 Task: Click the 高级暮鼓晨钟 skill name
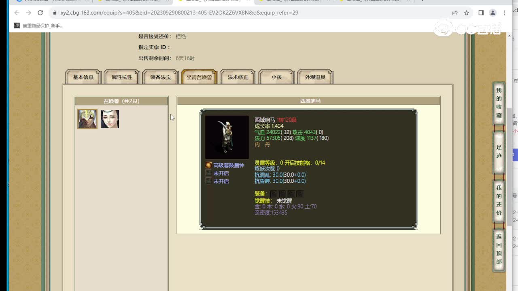[229, 165]
